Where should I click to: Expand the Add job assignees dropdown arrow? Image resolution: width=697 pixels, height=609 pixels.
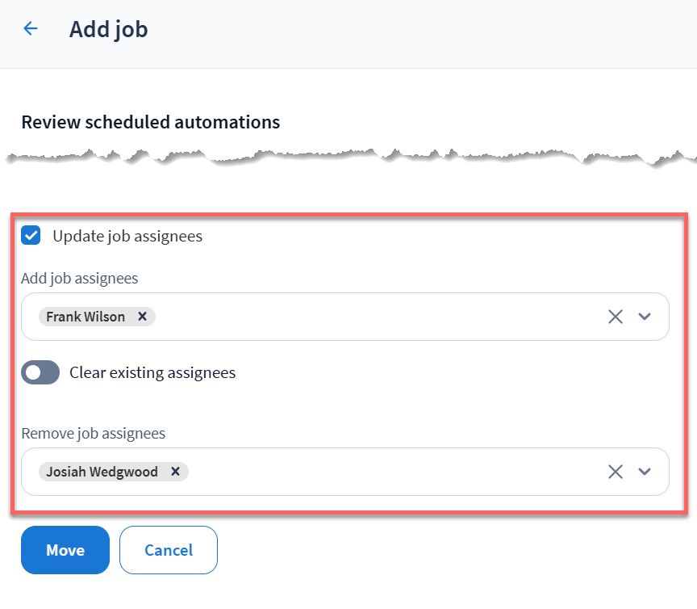(645, 317)
